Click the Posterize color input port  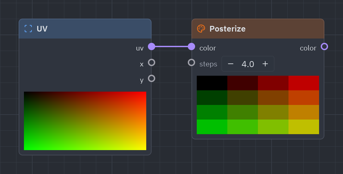[191, 46]
